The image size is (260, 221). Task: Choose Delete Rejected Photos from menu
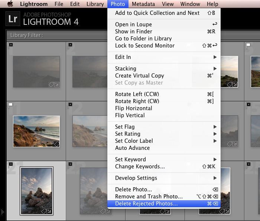pyautogui.click(x=146, y=204)
